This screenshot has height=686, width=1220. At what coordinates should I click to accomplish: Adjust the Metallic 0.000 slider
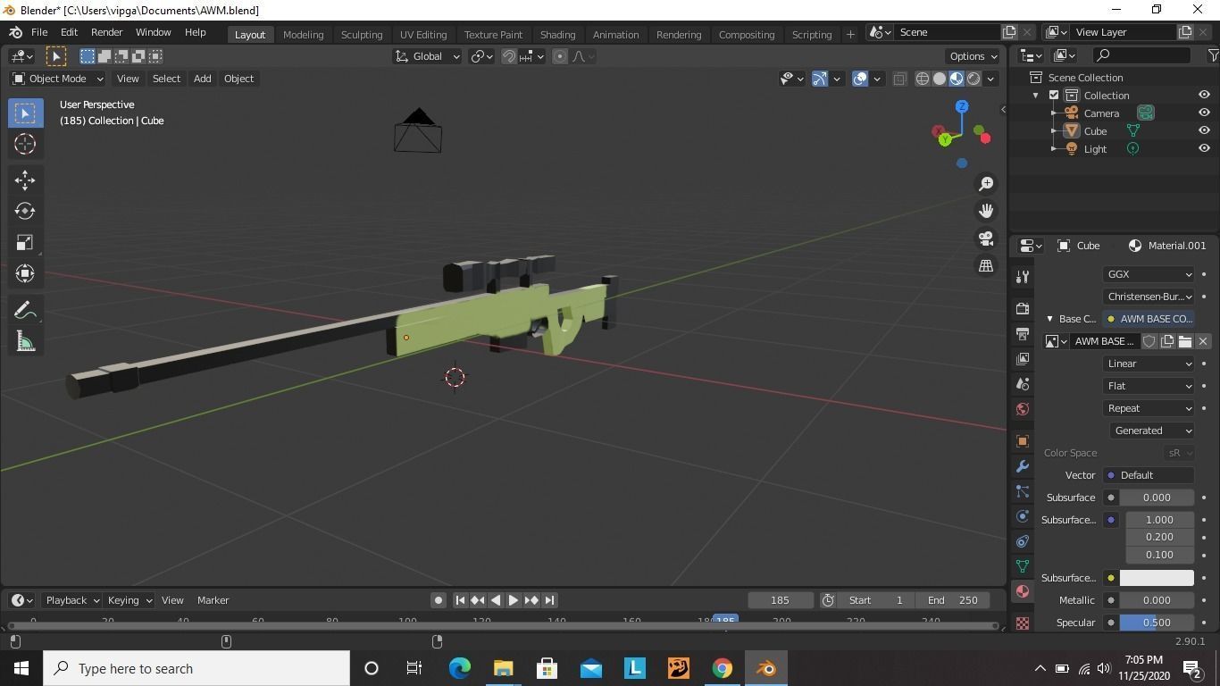click(x=1157, y=600)
